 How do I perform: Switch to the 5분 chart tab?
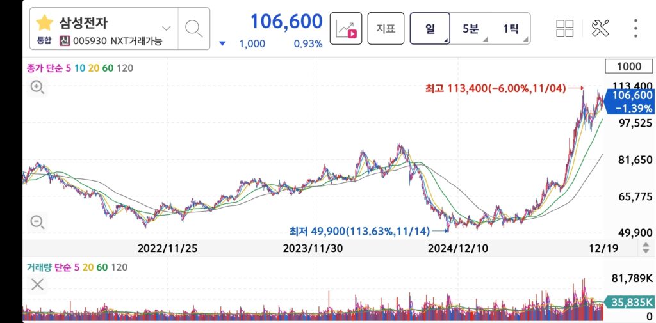pos(470,28)
